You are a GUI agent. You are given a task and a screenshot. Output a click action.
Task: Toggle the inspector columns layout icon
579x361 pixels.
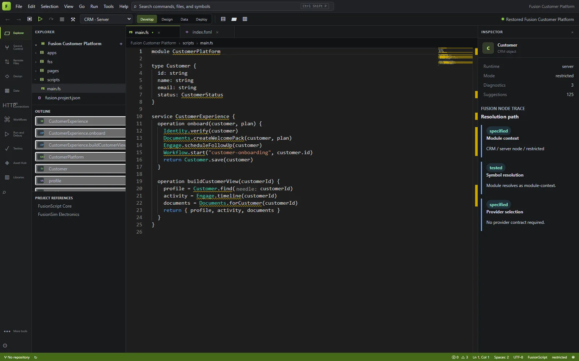pyautogui.click(x=245, y=19)
